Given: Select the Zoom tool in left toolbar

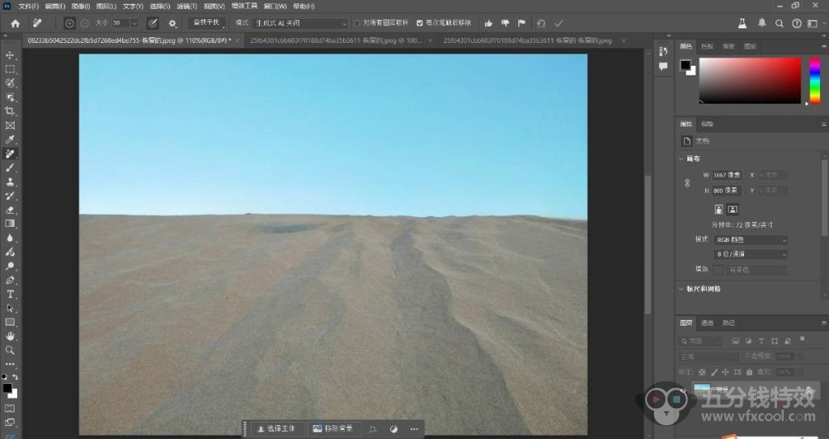Looking at the screenshot, I should (x=10, y=350).
